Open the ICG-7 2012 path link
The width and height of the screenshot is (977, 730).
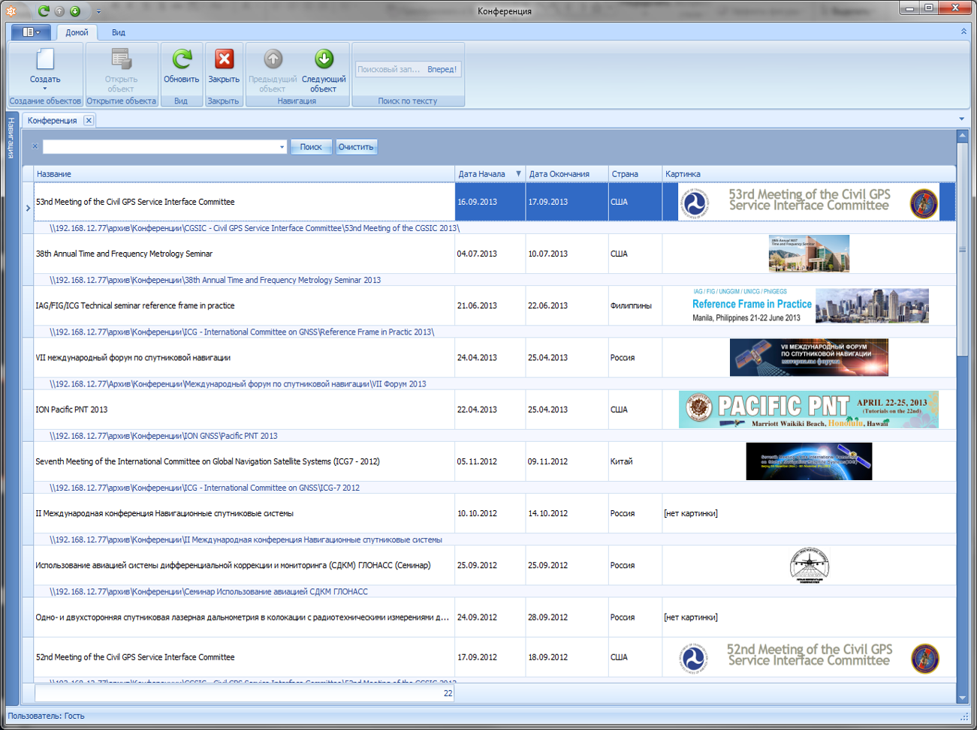pyautogui.click(x=204, y=488)
